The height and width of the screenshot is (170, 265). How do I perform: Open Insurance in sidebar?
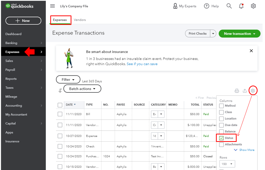pos(12,141)
